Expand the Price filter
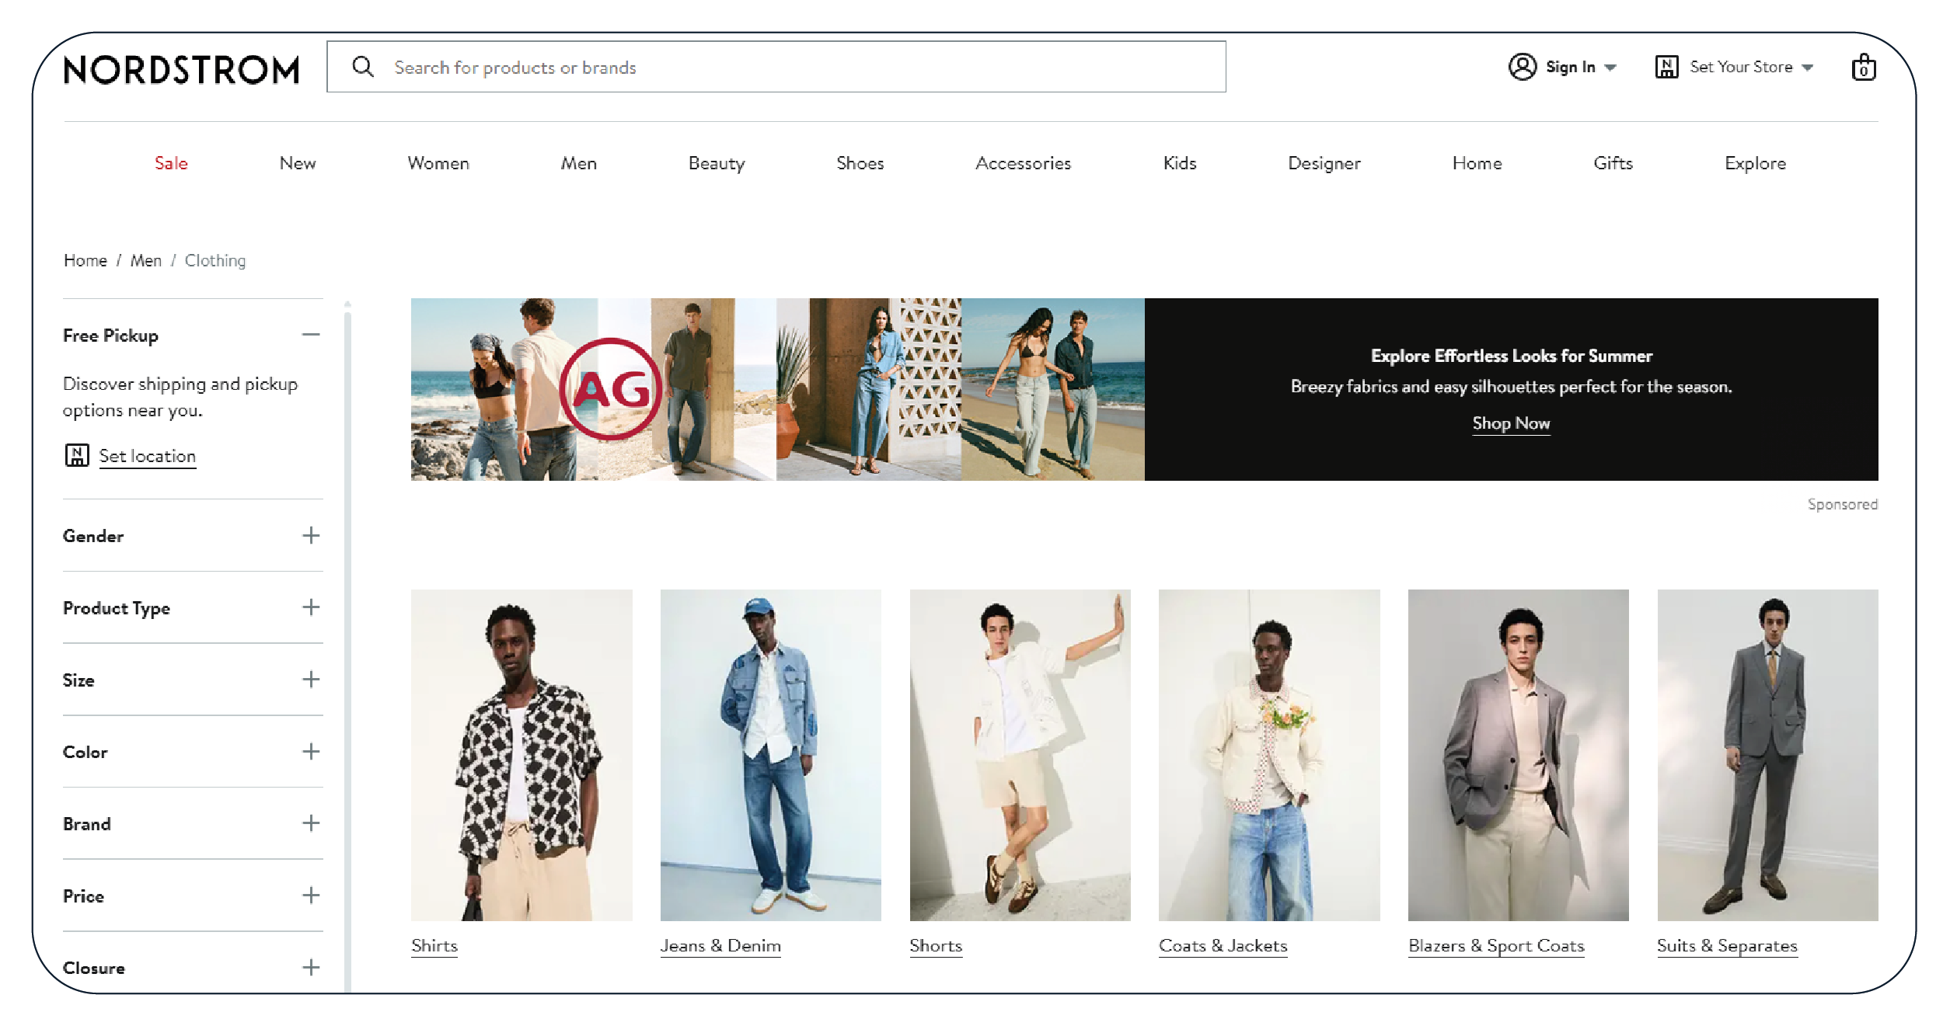 click(x=311, y=896)
